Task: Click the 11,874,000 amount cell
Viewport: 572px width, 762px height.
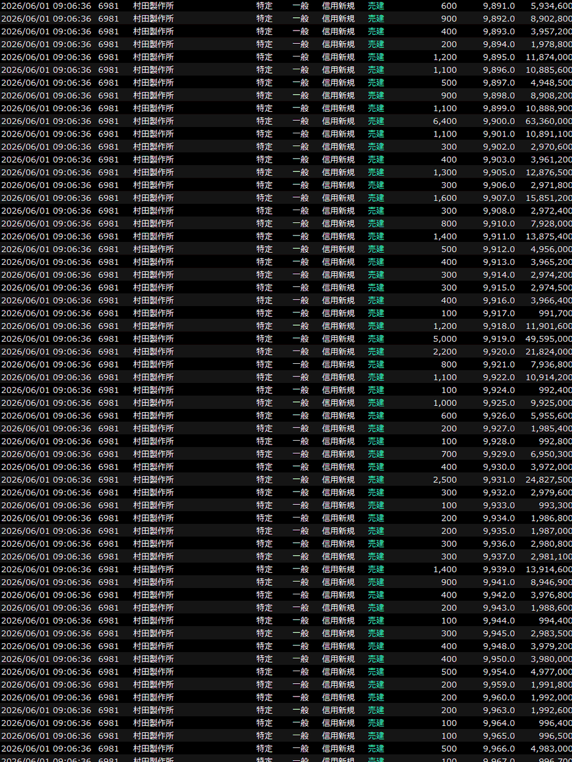Action: point(549,57)
